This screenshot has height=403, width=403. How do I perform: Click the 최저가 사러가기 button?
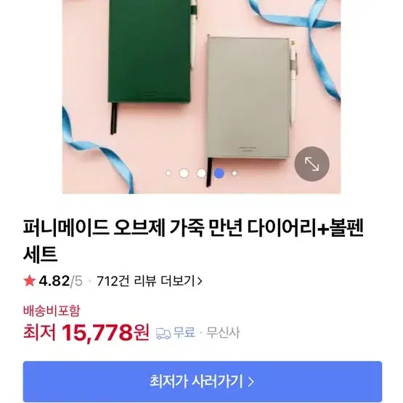pos(203,381)
